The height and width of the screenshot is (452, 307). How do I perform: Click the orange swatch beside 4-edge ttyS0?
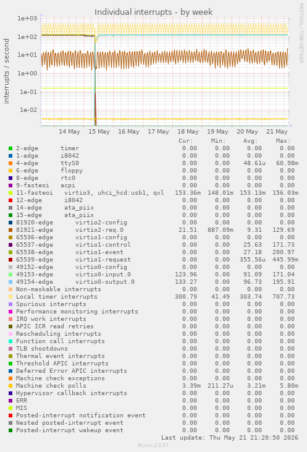11,163
